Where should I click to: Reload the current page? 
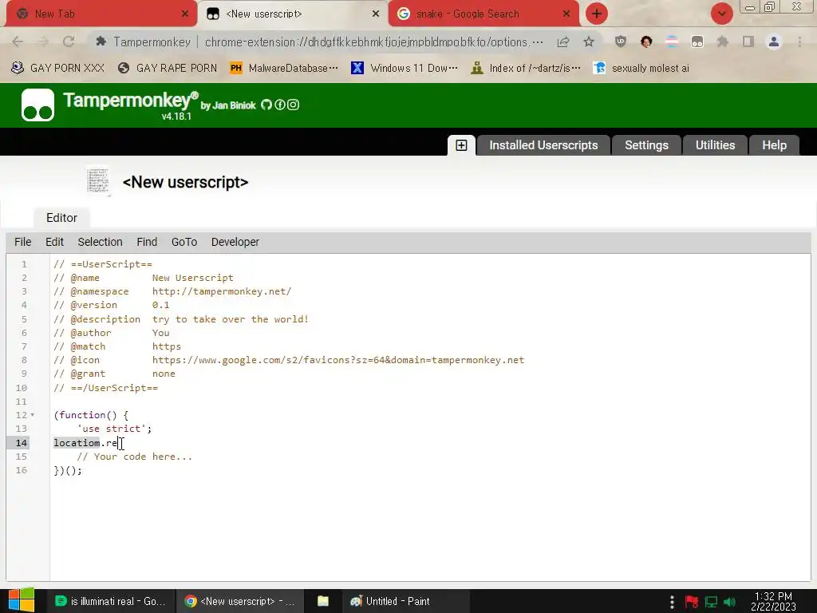click(x=69, y=42)
